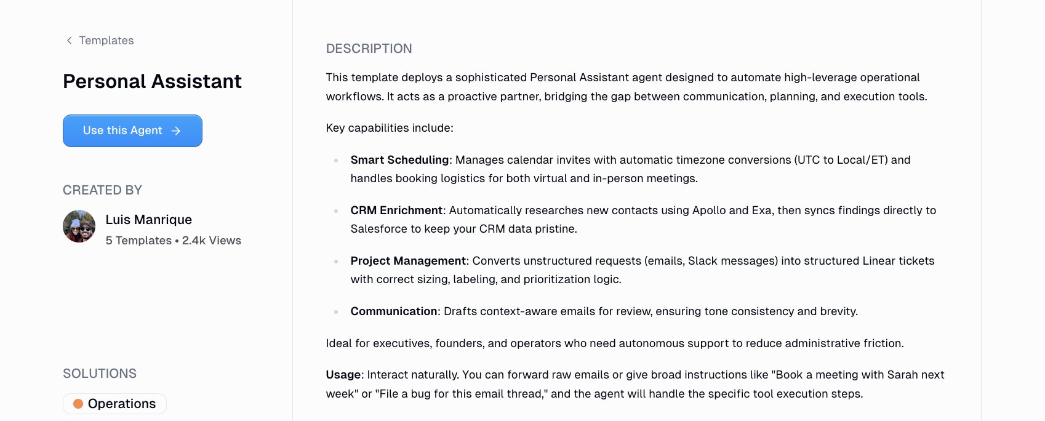
Task: Click the DESCRIPTION section heading
Action: (369, 48)
